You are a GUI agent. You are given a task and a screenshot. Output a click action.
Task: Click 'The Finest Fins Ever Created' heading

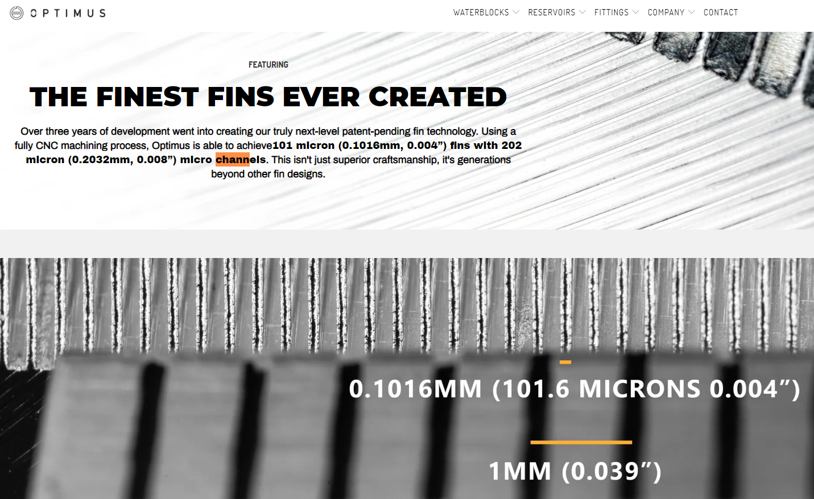tap(268, 97)
